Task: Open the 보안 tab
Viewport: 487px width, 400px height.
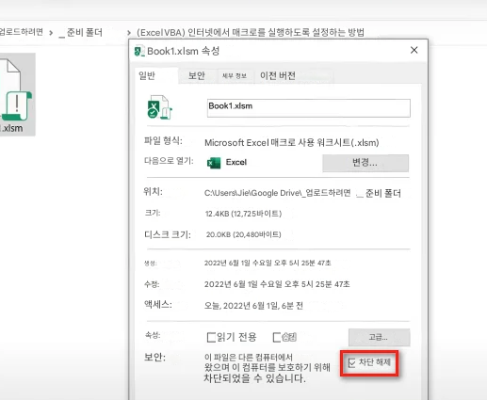Action: [197, 75]
